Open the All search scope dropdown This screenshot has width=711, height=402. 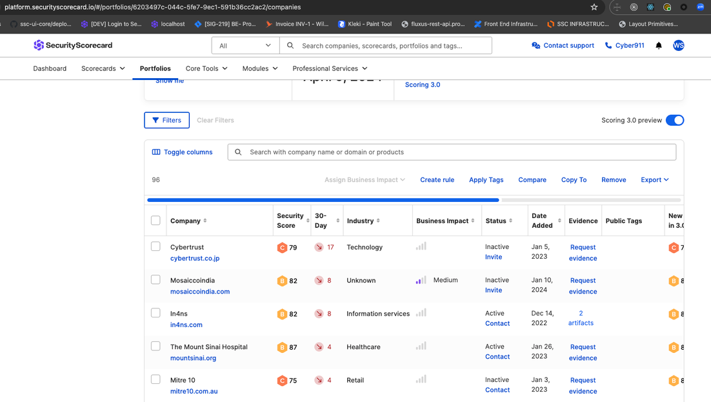(245, 45)
